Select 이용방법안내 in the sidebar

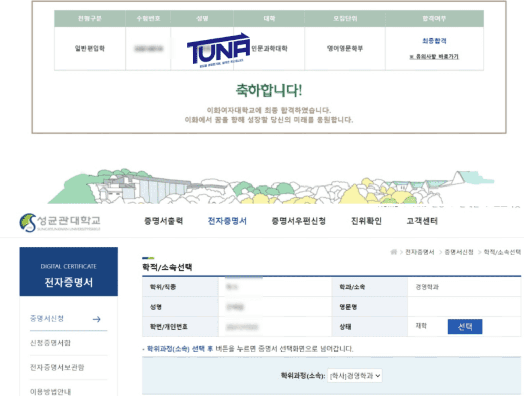click(x=50, y=392)
